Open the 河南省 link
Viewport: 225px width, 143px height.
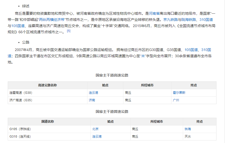154,13
